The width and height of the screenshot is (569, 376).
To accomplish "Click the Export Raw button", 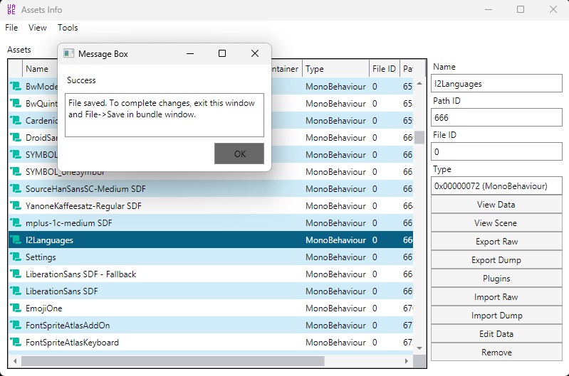I will tap(496, 242).
